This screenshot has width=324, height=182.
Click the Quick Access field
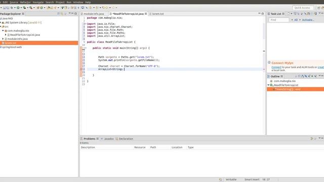coord(303,8)
